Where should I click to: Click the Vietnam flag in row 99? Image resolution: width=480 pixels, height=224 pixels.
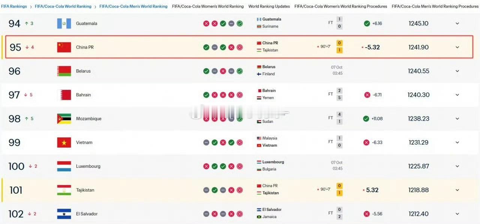pyautogui.click(x=64, y=142)
